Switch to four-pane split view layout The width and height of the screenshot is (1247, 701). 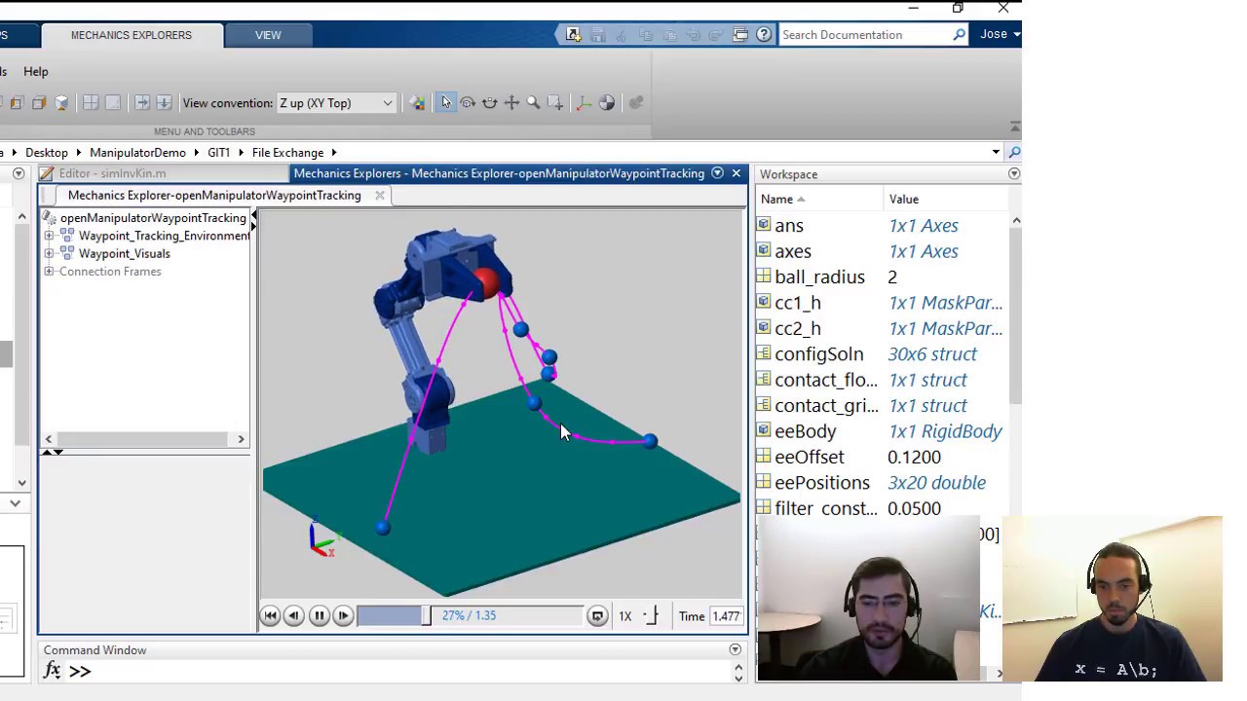coord(91,102)
